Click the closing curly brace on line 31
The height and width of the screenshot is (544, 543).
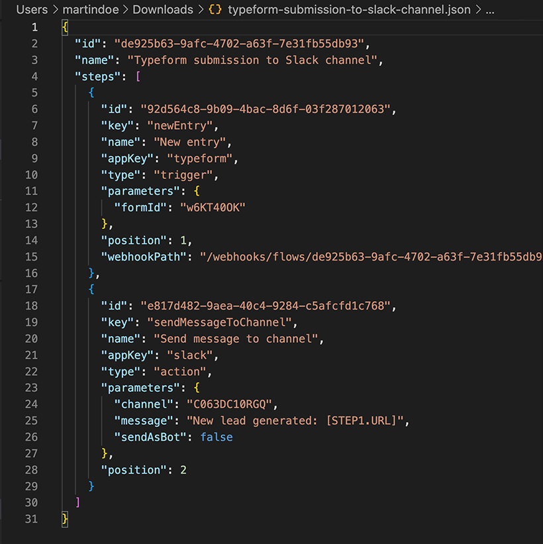(x=65, y=519)
